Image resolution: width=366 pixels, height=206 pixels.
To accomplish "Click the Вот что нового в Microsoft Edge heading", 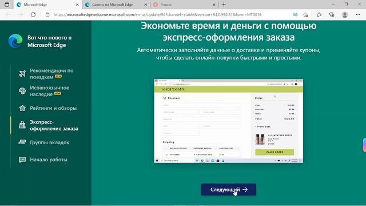I will click(x=50, y=41).
